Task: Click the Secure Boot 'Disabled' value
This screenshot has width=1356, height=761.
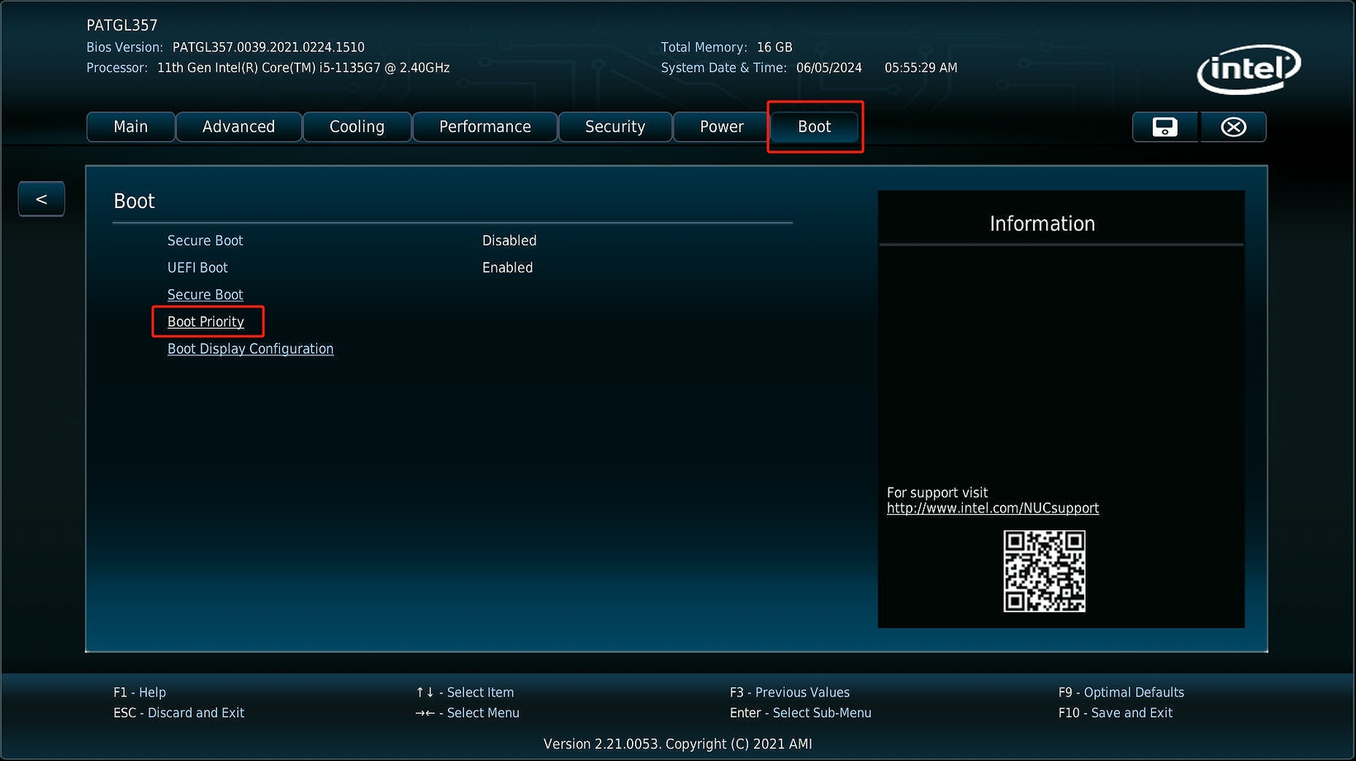Action: pos(510,240)
